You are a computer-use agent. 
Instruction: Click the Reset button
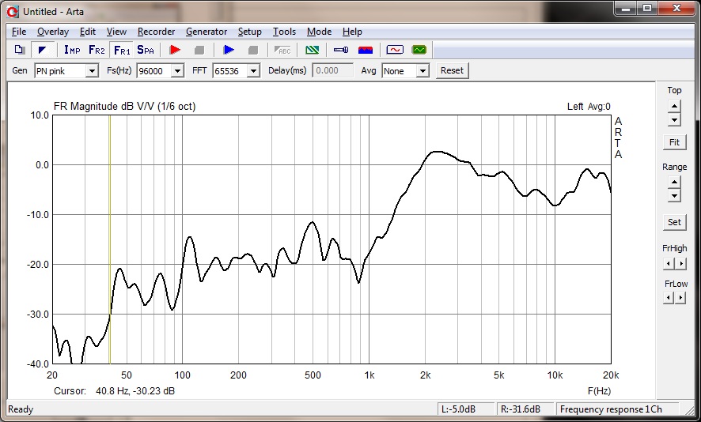[452, 70]
